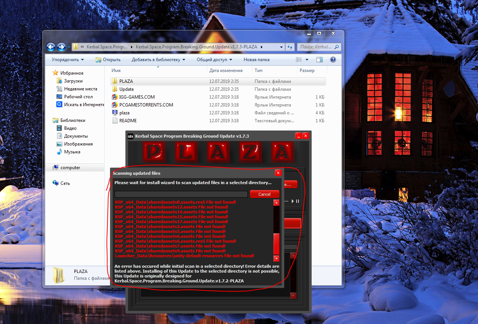This screenshot has width=478, height=324.
Task: Click the scan progress bar
Action: pos(181,194)
